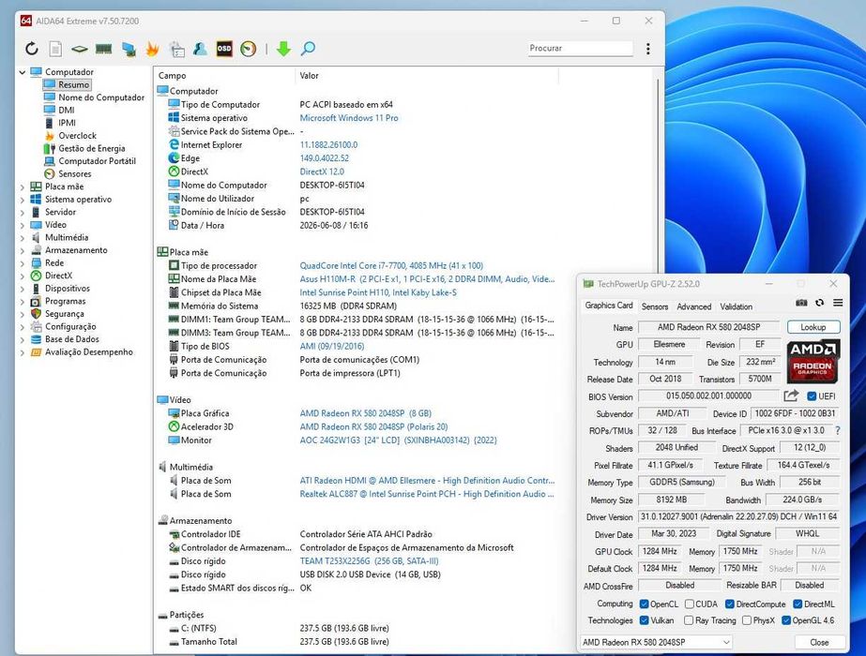
Task: Click the AMD Radeon logo in GPU-Z
Action: [x=813, y=362]
